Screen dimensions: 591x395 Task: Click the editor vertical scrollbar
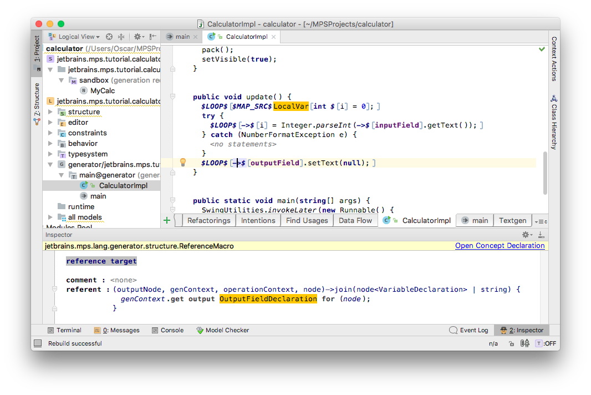pyautogui.click(x=545, y=173)
